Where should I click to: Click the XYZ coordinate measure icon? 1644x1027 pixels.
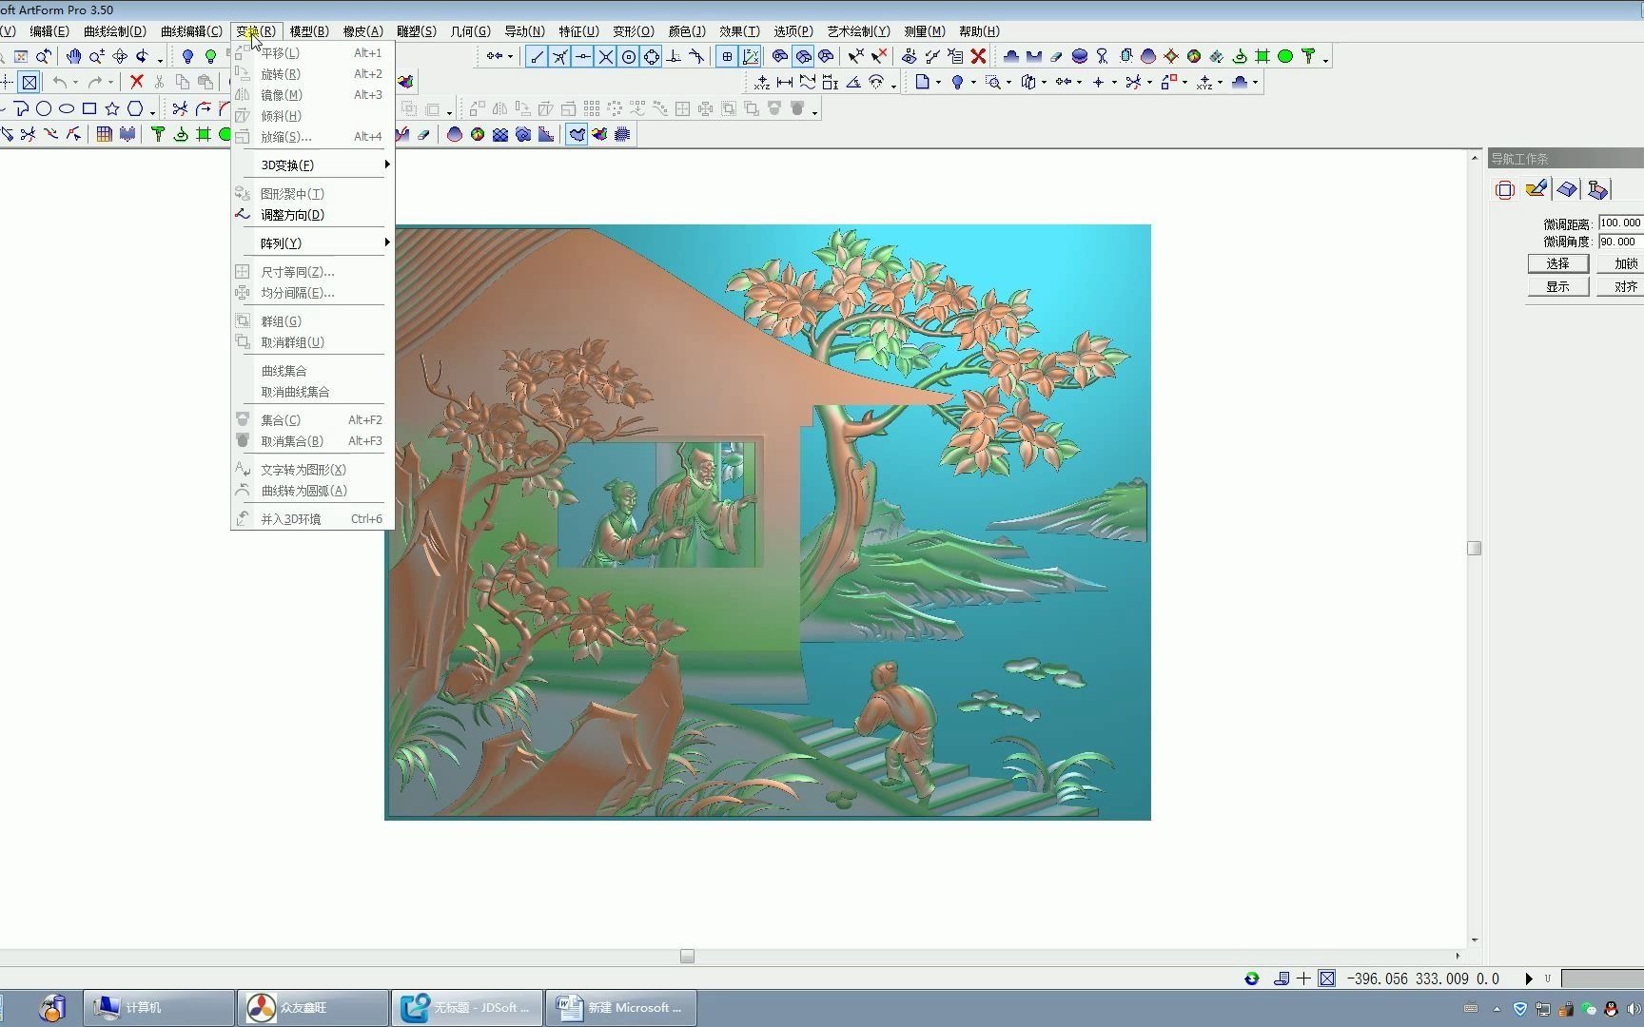761,82
